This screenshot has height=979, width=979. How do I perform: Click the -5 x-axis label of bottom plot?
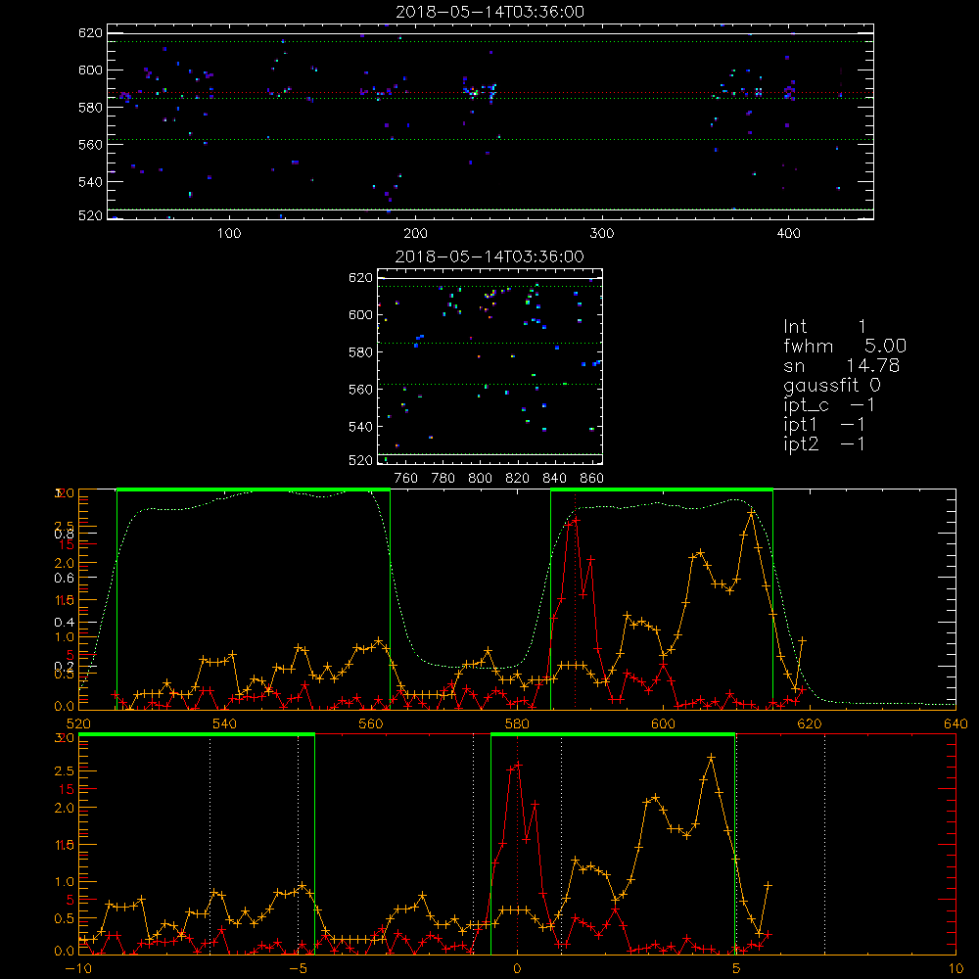tap(298, 968)
